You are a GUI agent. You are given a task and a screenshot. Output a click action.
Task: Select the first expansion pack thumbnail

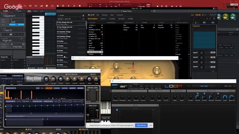(219, 16)
